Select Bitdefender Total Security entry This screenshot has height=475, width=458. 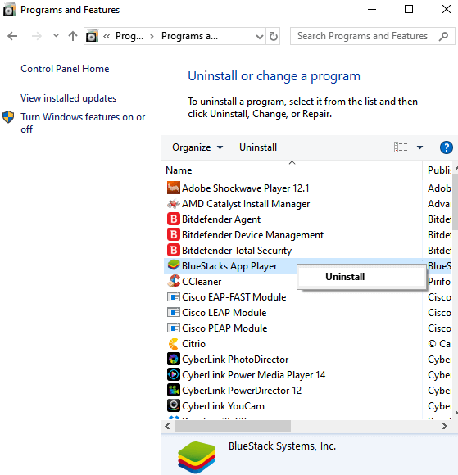pos(237,251)
